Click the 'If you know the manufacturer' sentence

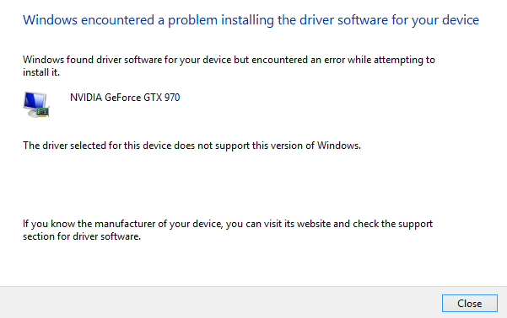(x=228, y=224)
